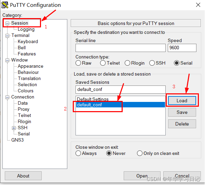Open the Serial category in tree

click(24, 134)
